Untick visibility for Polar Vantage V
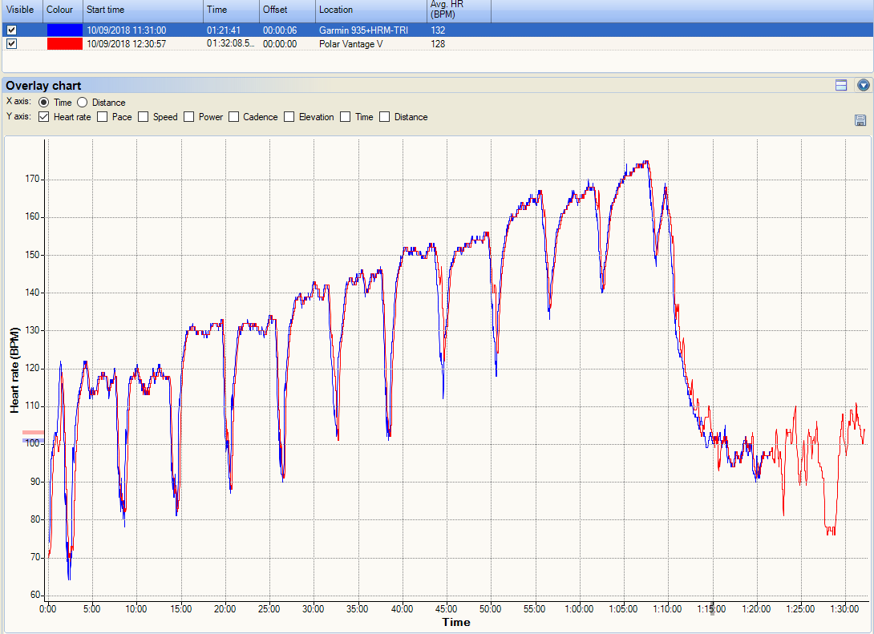Image resolution: width=874 pixels, height=634 pixels. [x=11, y=44]
